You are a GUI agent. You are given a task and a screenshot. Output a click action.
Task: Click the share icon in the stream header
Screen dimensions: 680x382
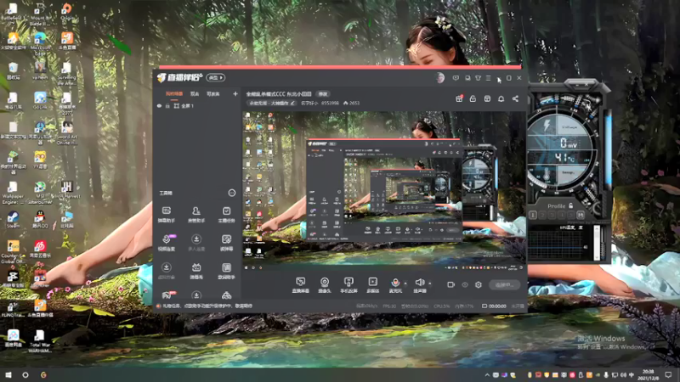pyautogui.click(x=515, y=98)
